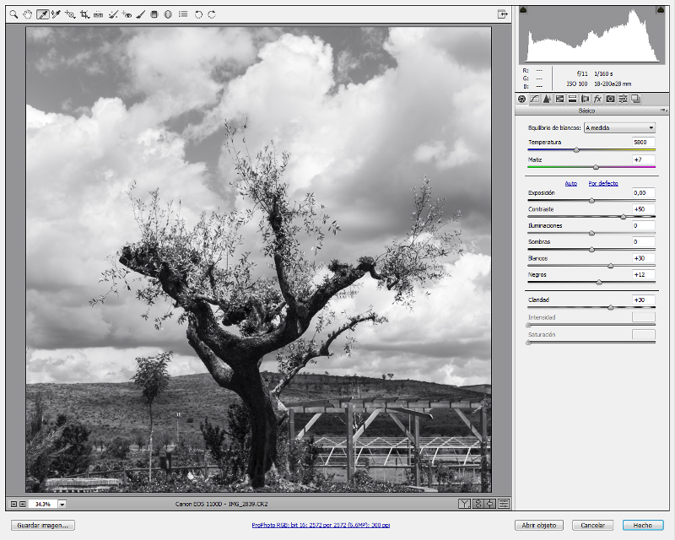Switch to the Detail tab
This screenshot has height=540, width=675.
click(547, 99)
